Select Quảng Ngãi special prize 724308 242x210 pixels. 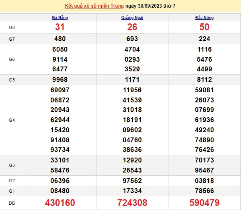(x=132, y=202)
